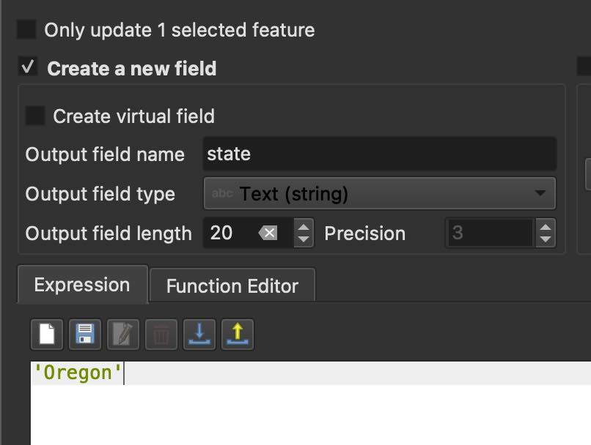Click the export user expressions icon
This screenshot has height=445, width=591.
coord(238,334)
